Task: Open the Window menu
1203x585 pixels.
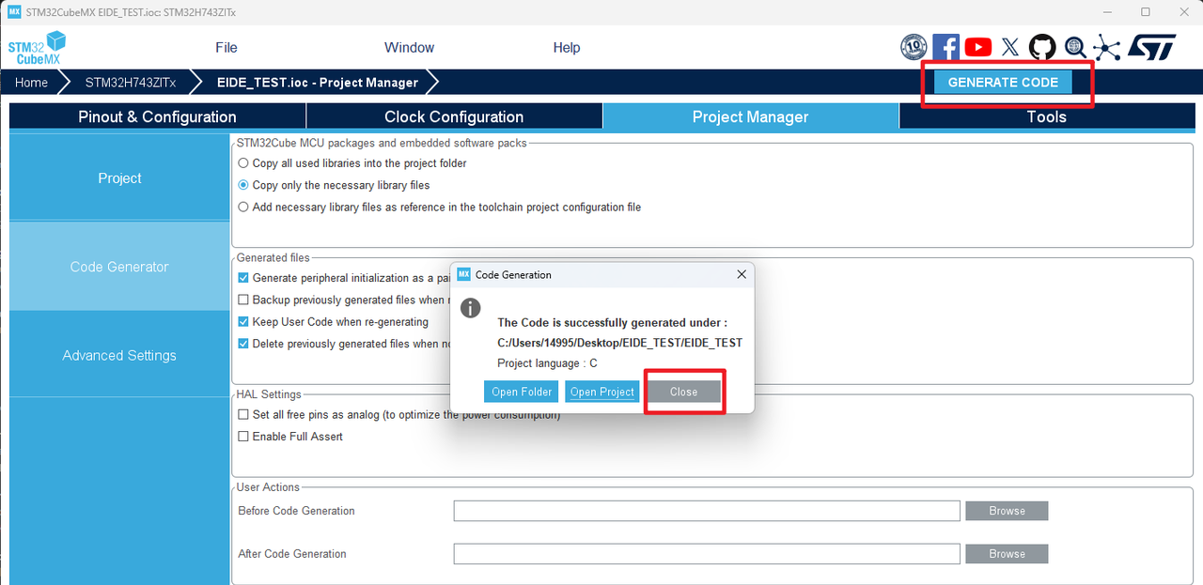Action: [x=409, y=47]
